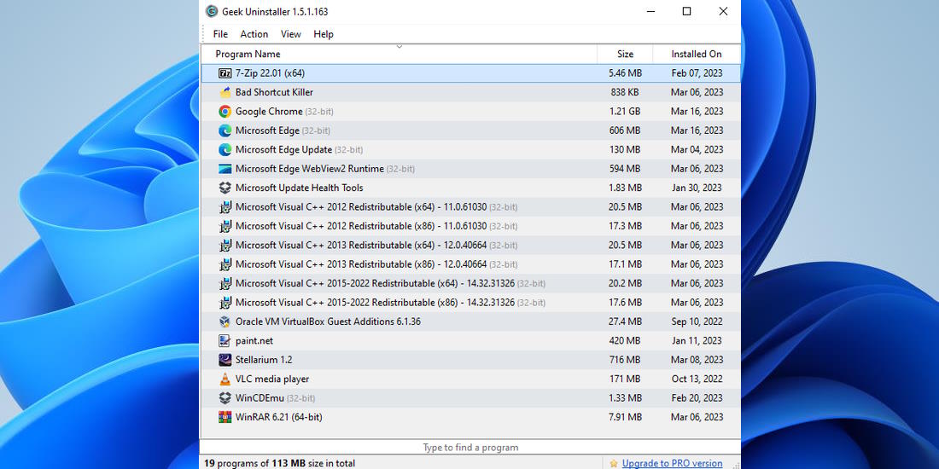Click the 716 MB size of Stellarium
The image size is (939, 469).
(x=625, y=360)
